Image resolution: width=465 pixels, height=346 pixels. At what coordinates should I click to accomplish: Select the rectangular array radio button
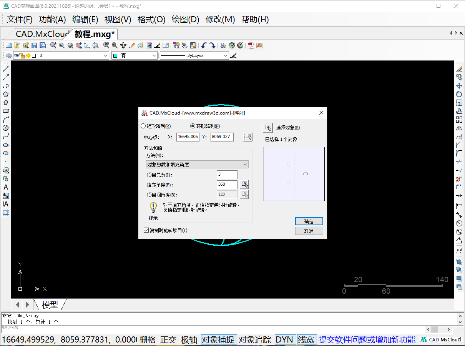pyautogui.click(x=143, y=126)
